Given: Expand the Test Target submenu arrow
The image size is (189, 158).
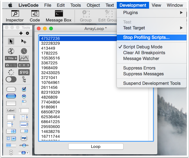Looking at the screenshot, I should [x=181, y=28].
